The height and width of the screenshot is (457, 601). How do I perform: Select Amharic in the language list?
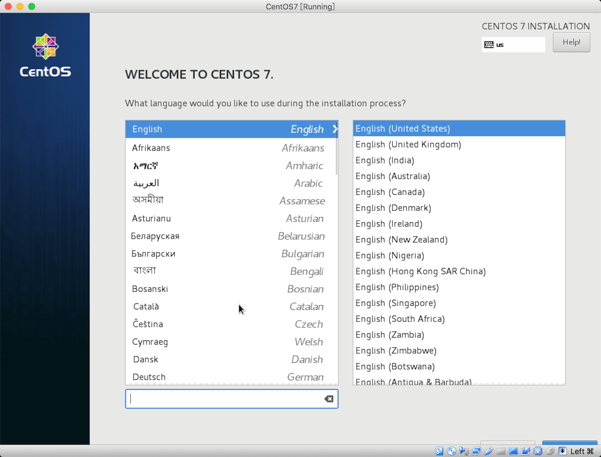point(231,166)
